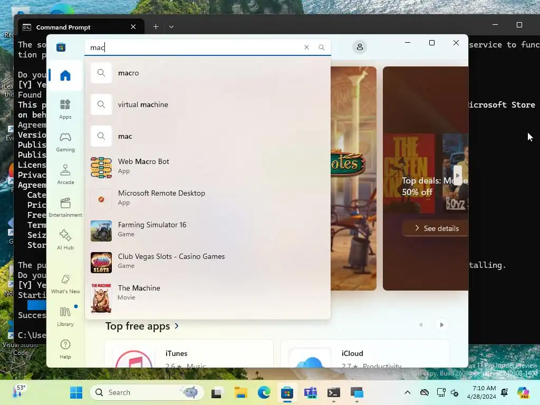Open the AI Hub section
This screenshot has width=540, height=405.
(65, 240)
